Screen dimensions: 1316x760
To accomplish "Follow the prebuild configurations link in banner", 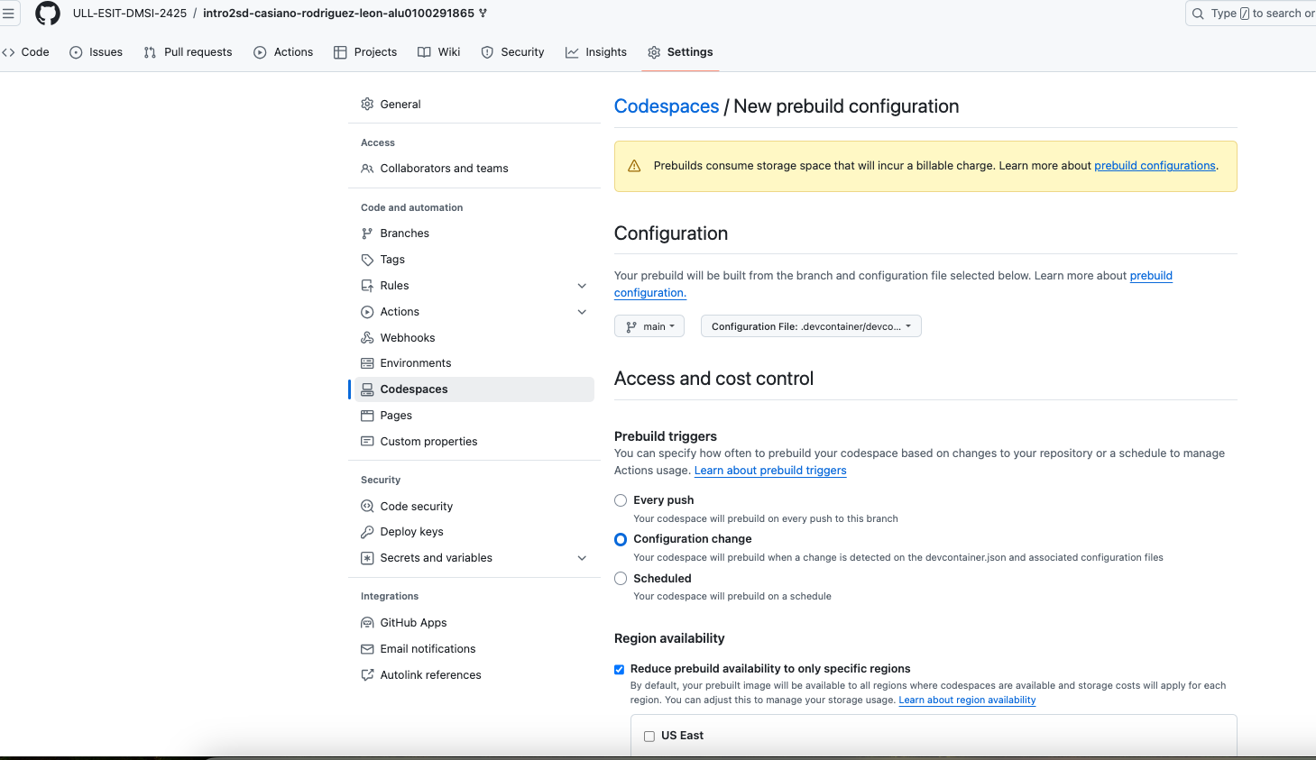I will point(1155,166).
